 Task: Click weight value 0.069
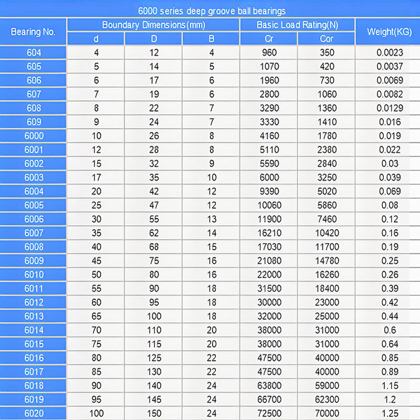tap(390, 191)
